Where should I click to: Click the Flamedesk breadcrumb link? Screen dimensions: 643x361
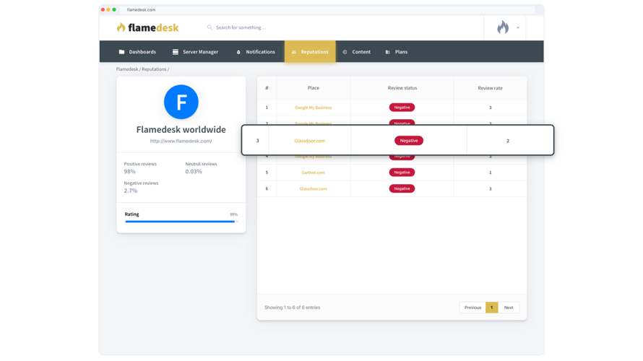pyautogui.click(x=127, y=69)
